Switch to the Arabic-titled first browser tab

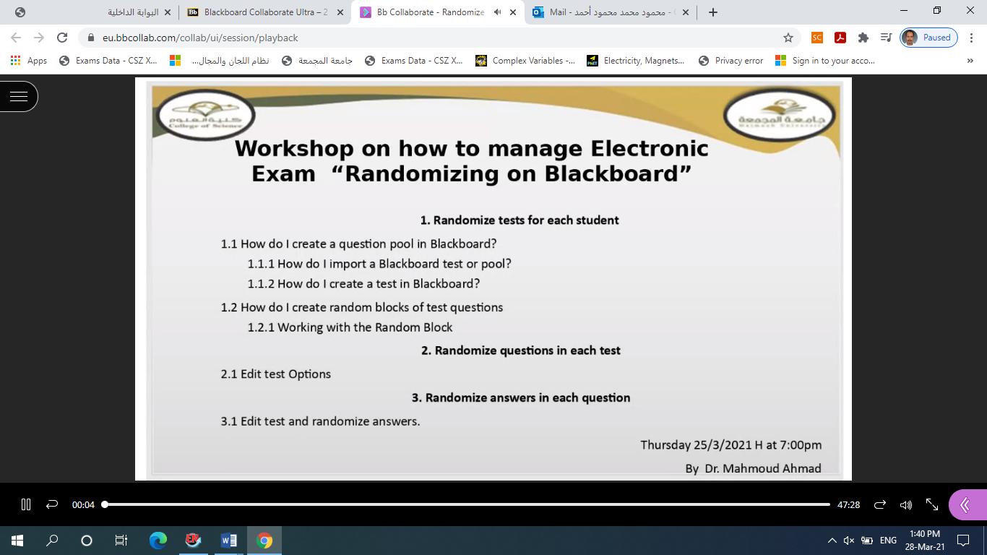[92, 12]
